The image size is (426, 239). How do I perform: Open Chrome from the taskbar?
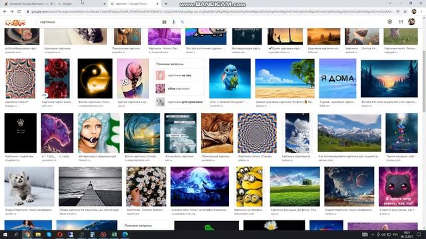pos(27,234)
